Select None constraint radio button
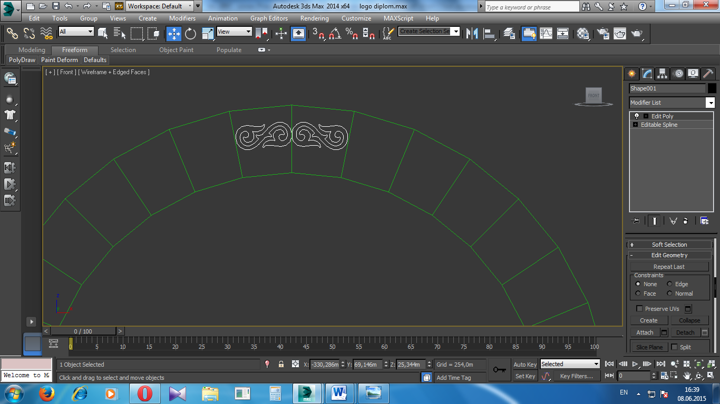Image resolution: width=720 pixels, height=404 pixels. tap(638, 284)
